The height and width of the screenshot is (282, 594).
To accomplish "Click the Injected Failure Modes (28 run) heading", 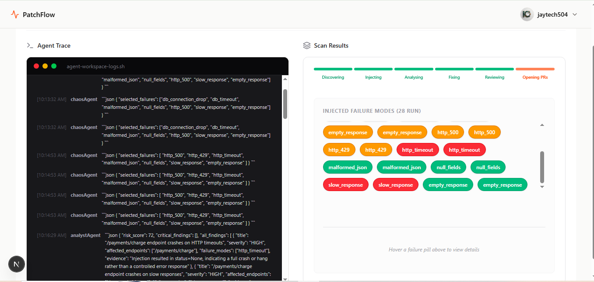I will [372, 111].
